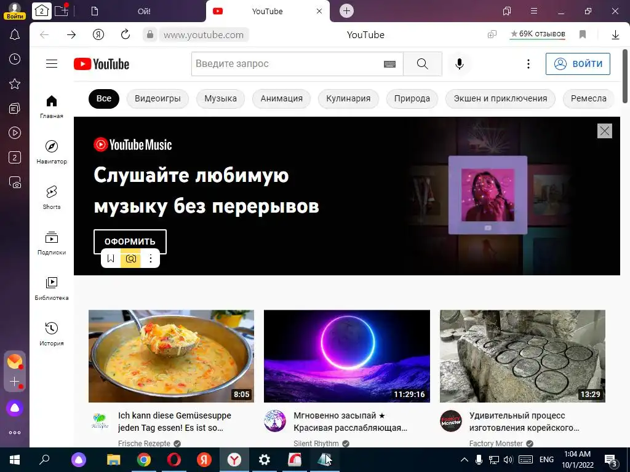Screen dimensions: 630x472
Task: Click the YouTube logo
Action: click(x=102, y=64)
